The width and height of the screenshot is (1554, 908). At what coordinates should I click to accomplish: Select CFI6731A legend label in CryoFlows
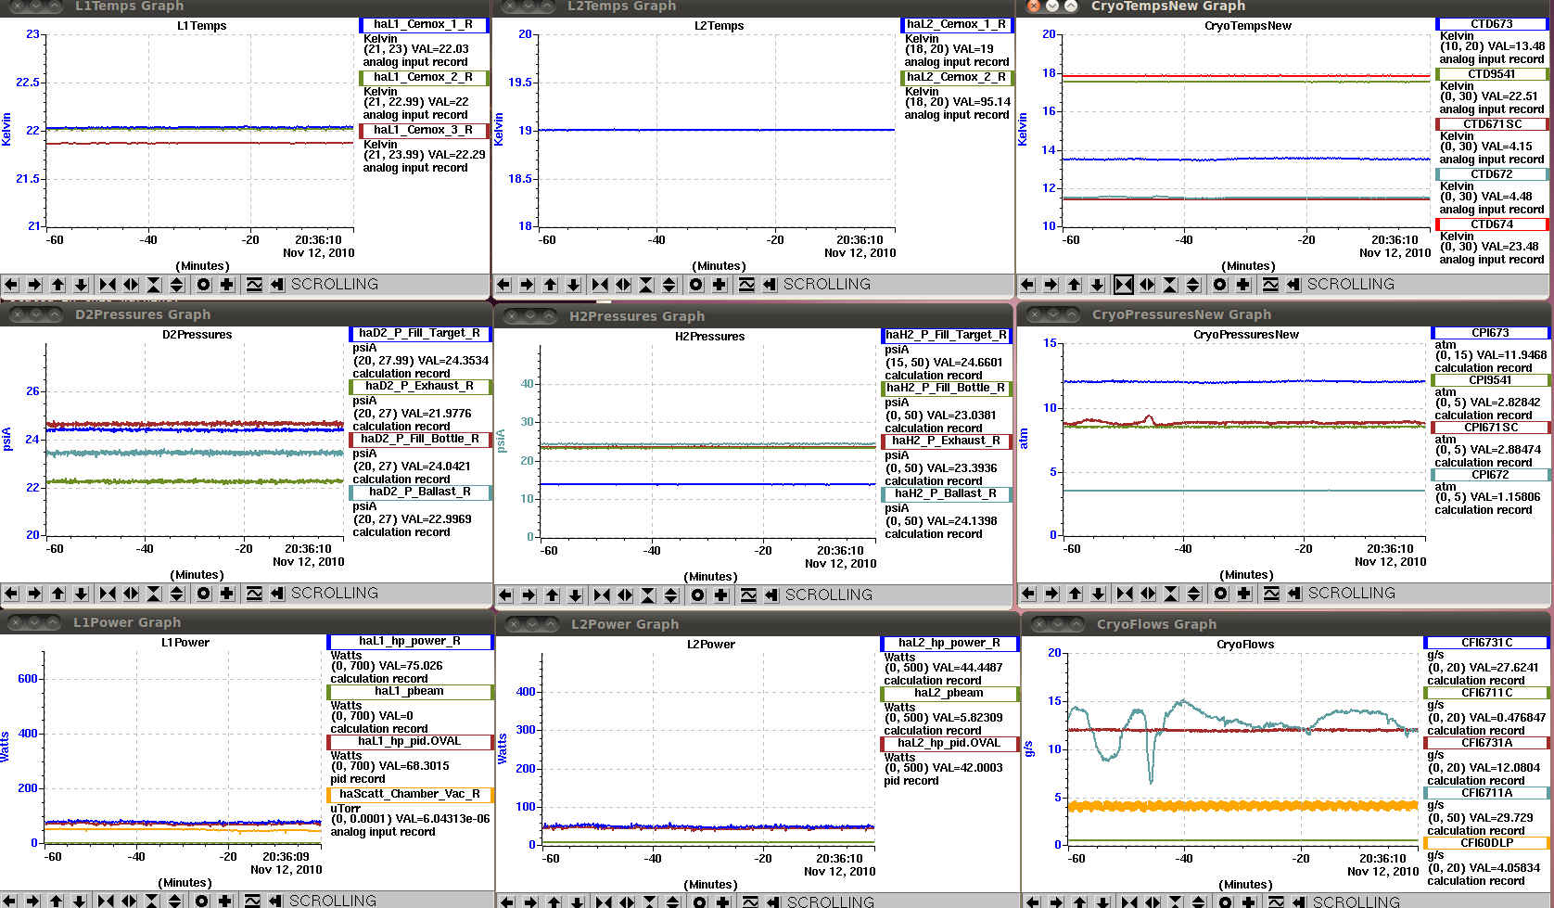(x=1487, y=743)
